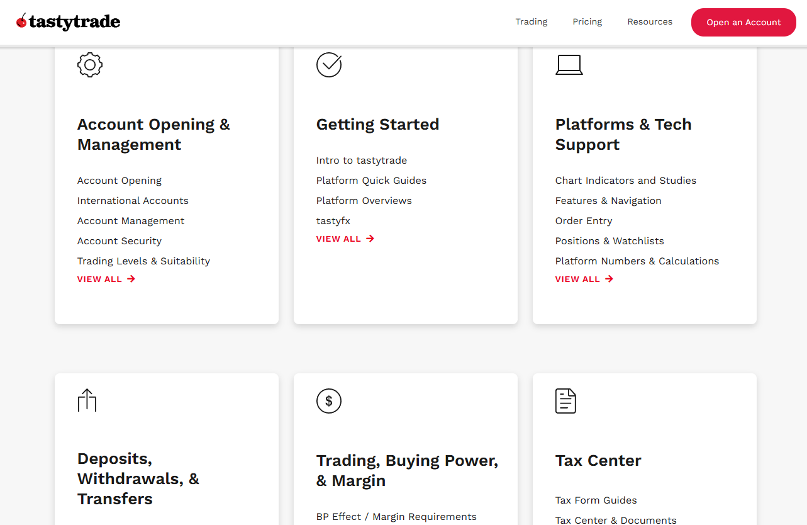Screen dimensions: 807x525
Task: Go to Tax Center & Documents link
Action: 616,520
